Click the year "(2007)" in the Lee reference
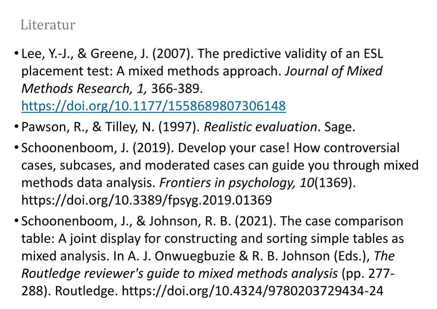 tap(173, 54)
